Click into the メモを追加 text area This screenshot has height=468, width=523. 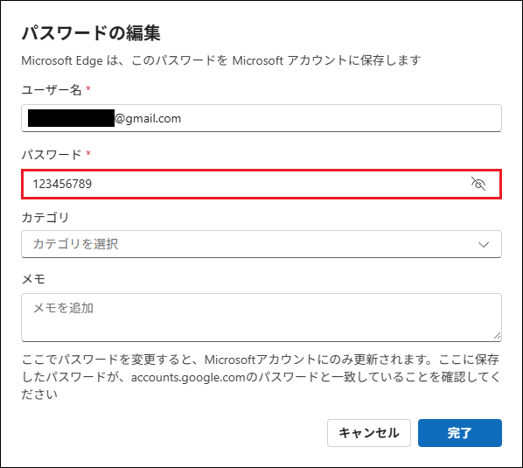[261, 318]
